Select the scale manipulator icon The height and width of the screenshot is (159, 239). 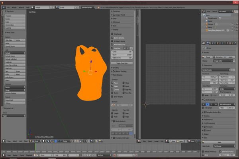tap(61, 141)
